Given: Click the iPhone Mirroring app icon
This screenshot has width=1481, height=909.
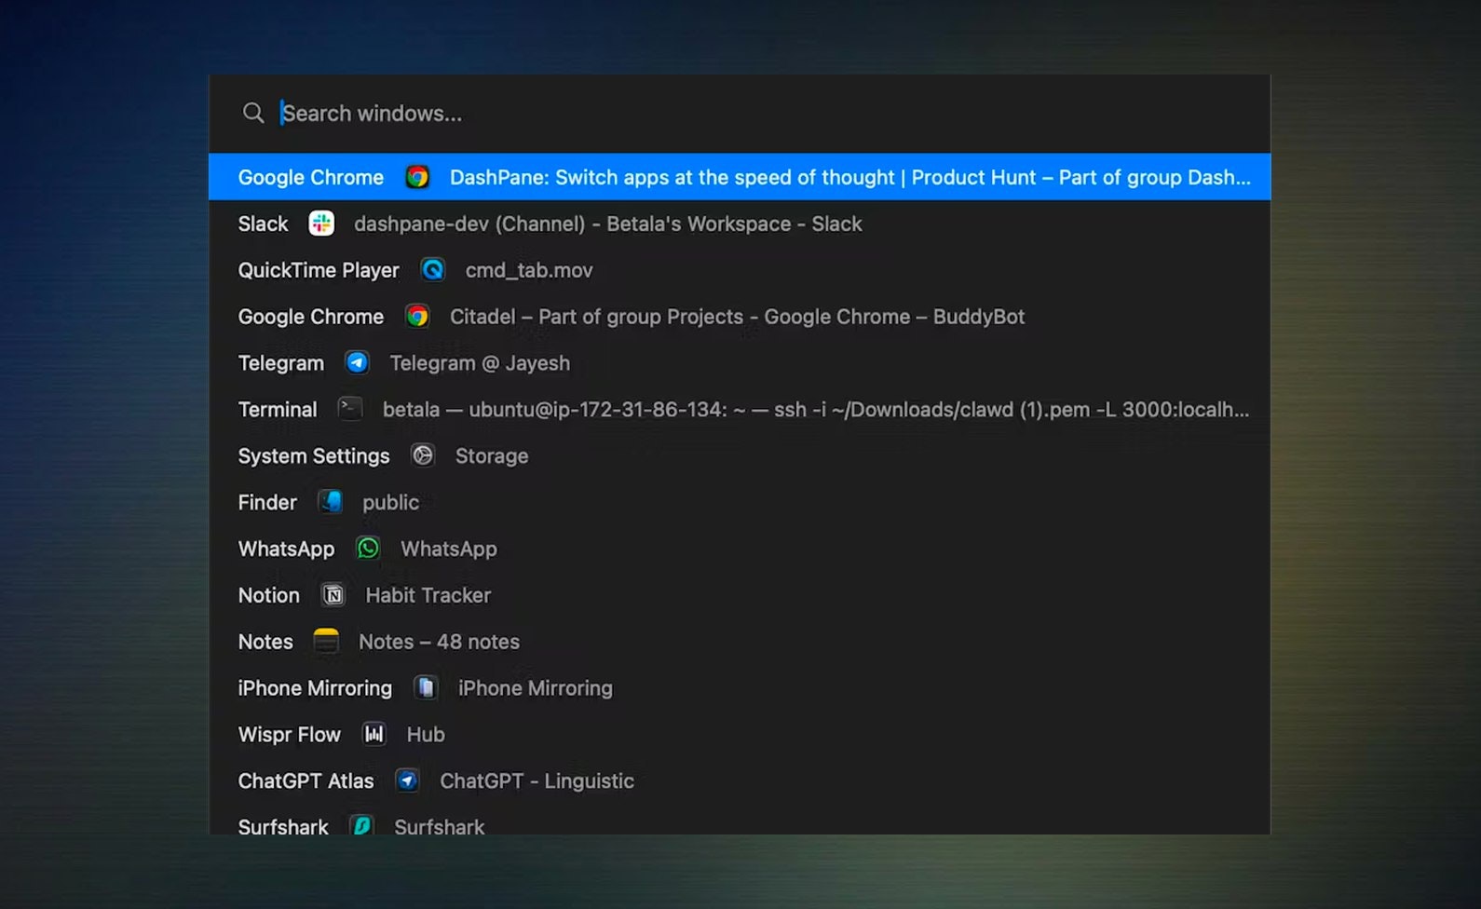Looking at the screenshot, I should tap(426, 688).
